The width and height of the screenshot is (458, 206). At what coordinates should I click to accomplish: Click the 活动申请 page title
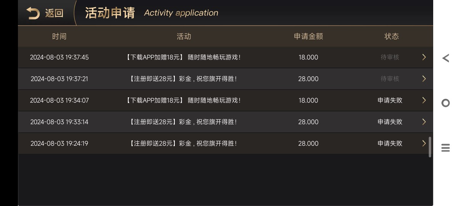[x=110, y=13]
